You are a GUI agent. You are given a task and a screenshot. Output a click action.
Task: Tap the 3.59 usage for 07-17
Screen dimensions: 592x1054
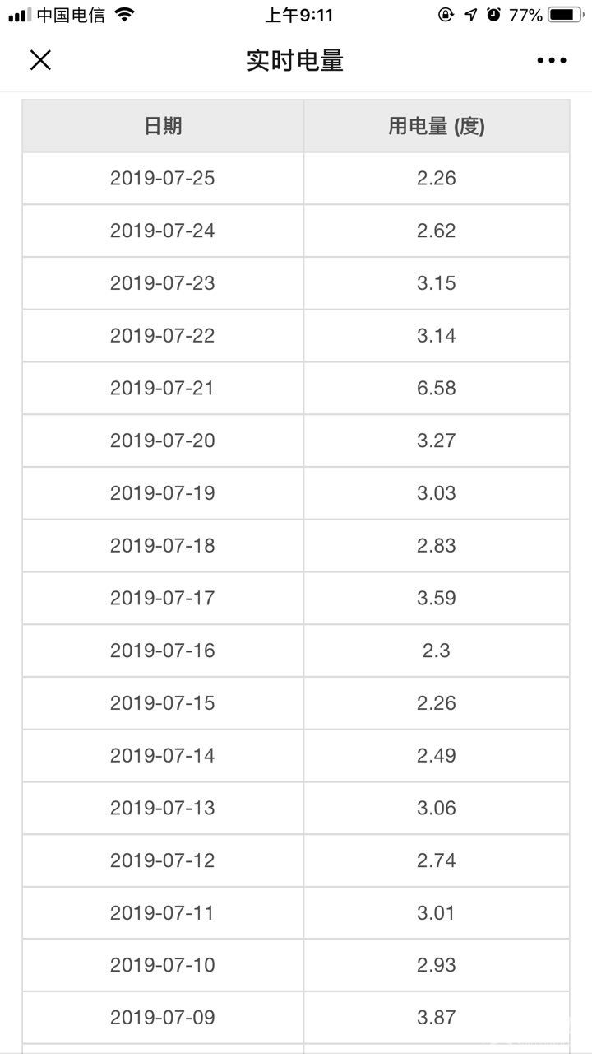[437, 598]
